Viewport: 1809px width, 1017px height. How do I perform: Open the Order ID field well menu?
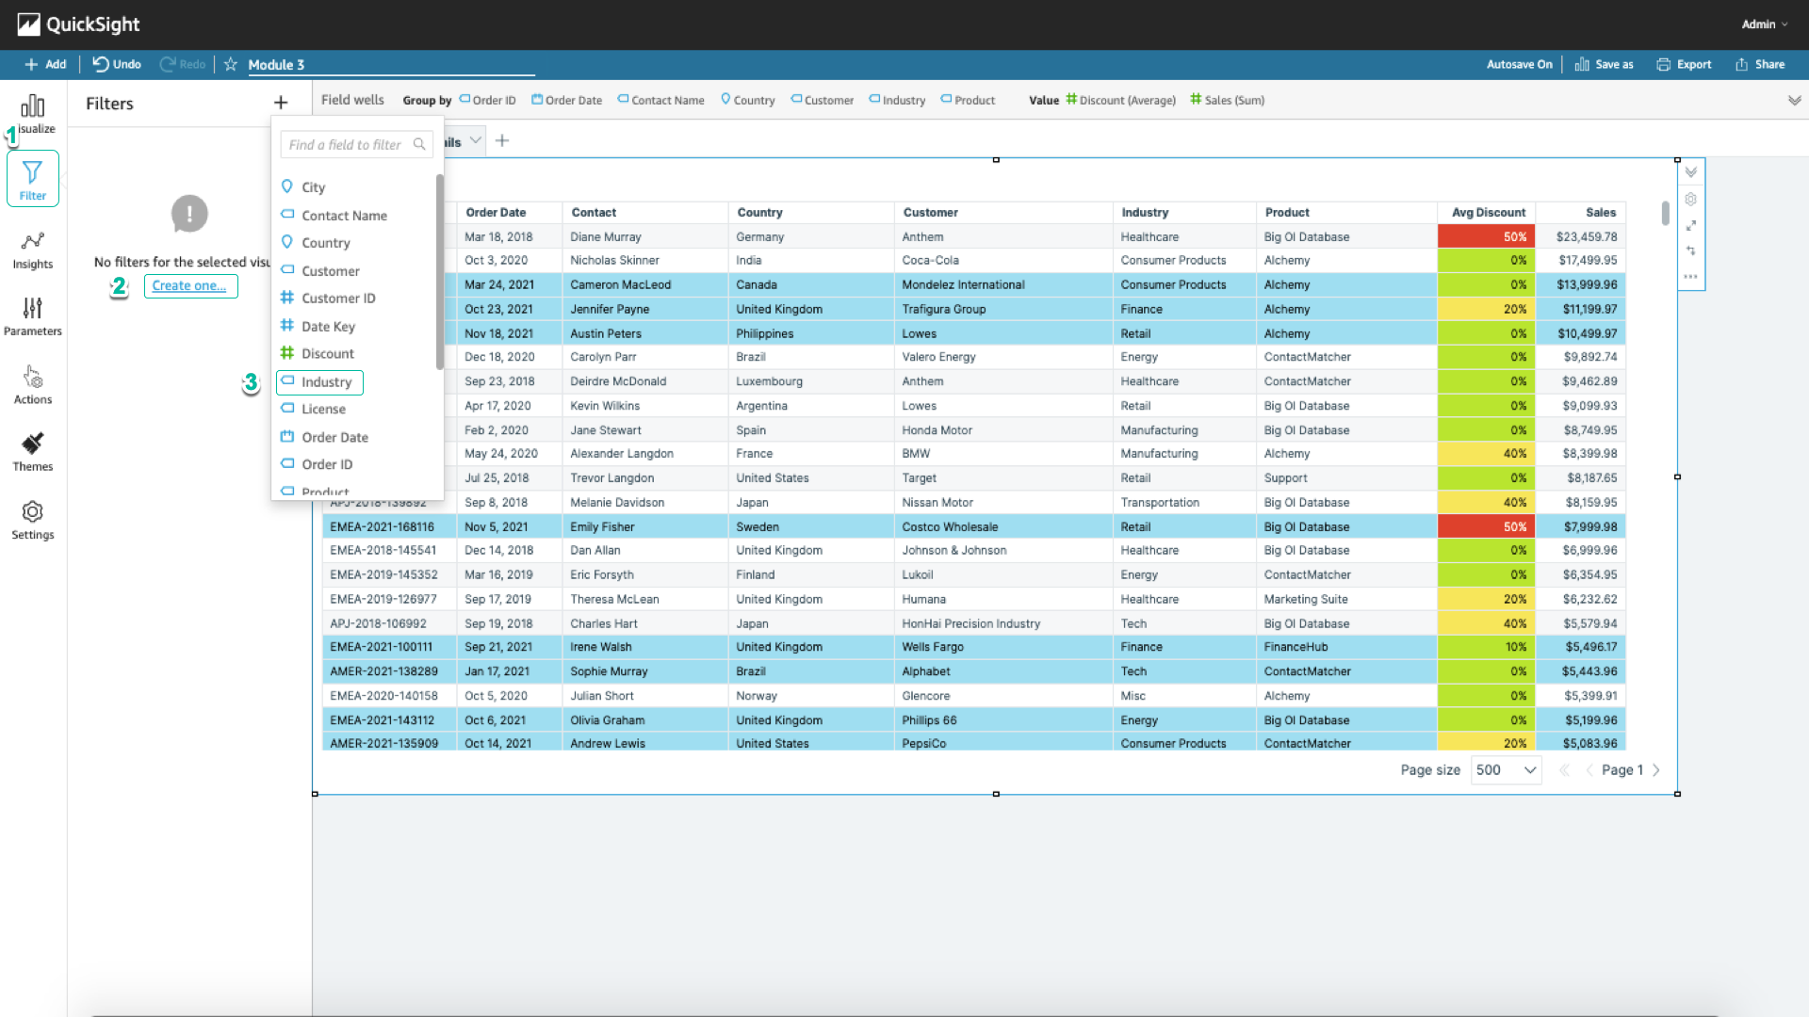(487, 100)
